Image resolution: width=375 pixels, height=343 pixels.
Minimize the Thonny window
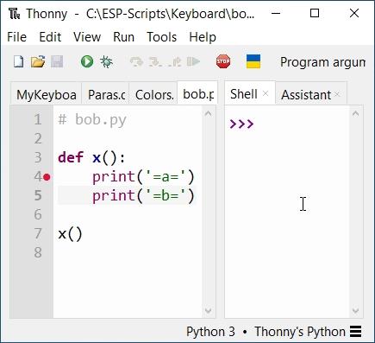pos(276,13)
